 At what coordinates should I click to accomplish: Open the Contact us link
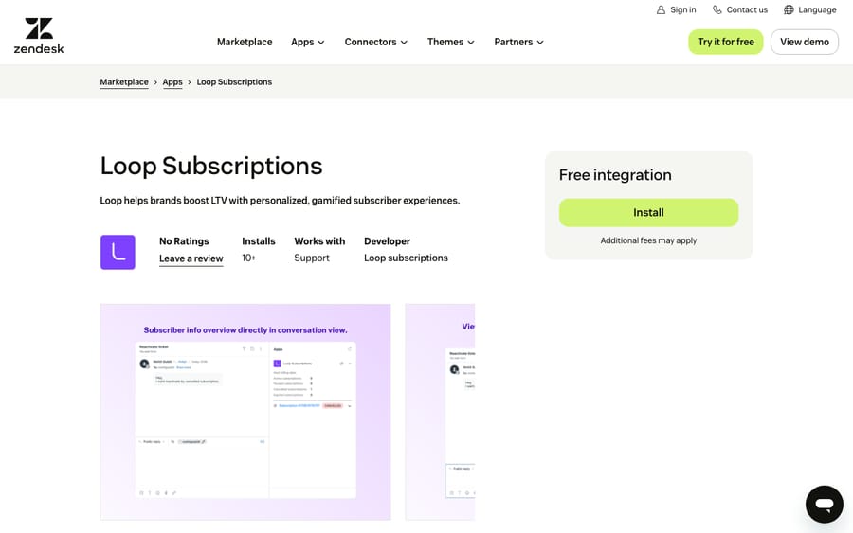click(x=740, y=9)
